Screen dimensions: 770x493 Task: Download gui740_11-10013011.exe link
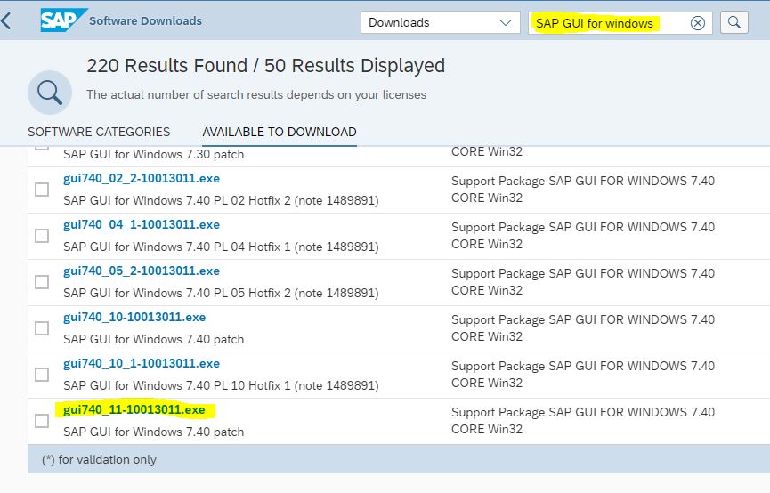pos(134,409)
